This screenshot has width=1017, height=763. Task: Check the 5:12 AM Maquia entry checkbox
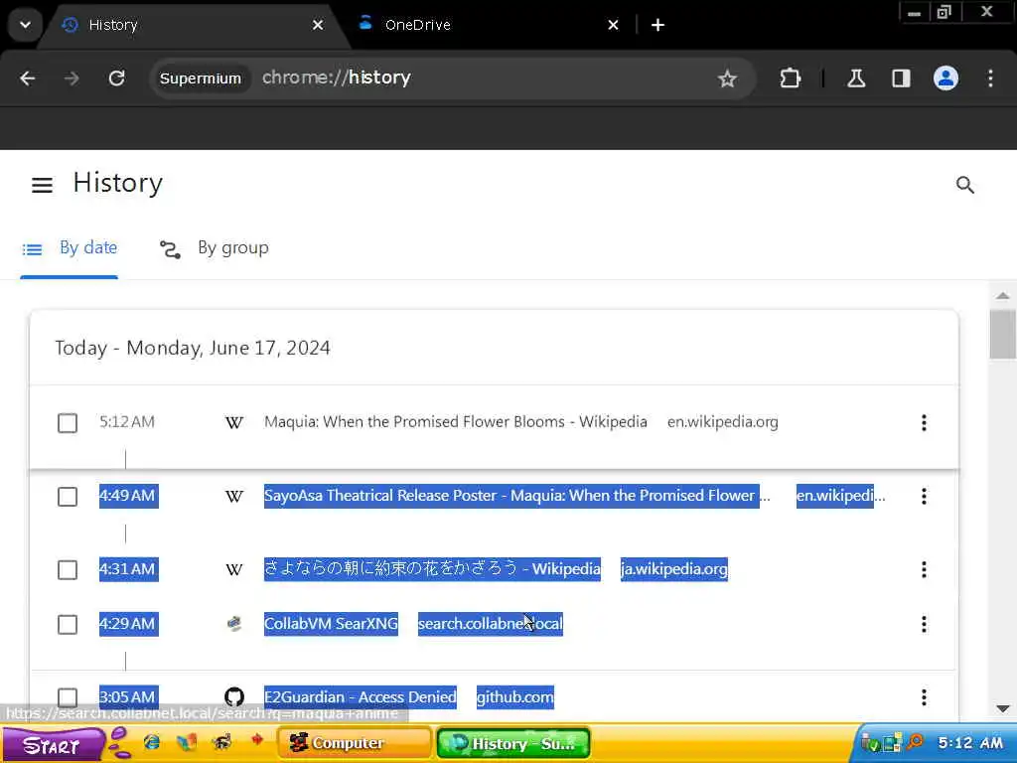coord(68,423)
